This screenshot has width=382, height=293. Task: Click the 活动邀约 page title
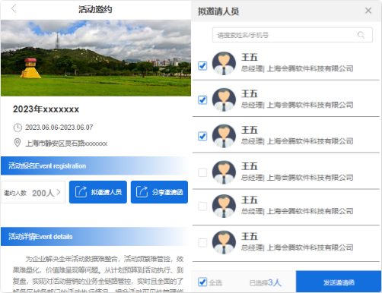(95, 9)
